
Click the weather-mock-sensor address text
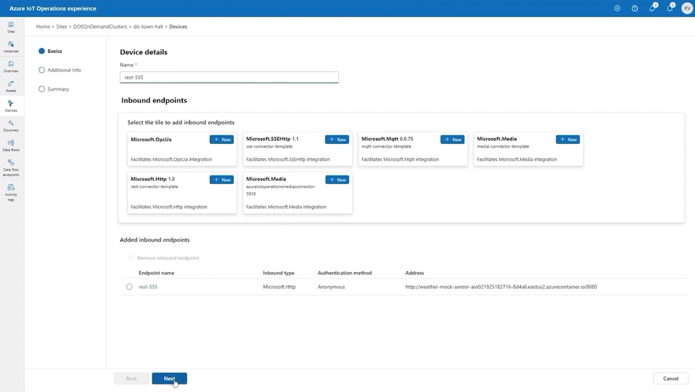click(502, 287)
